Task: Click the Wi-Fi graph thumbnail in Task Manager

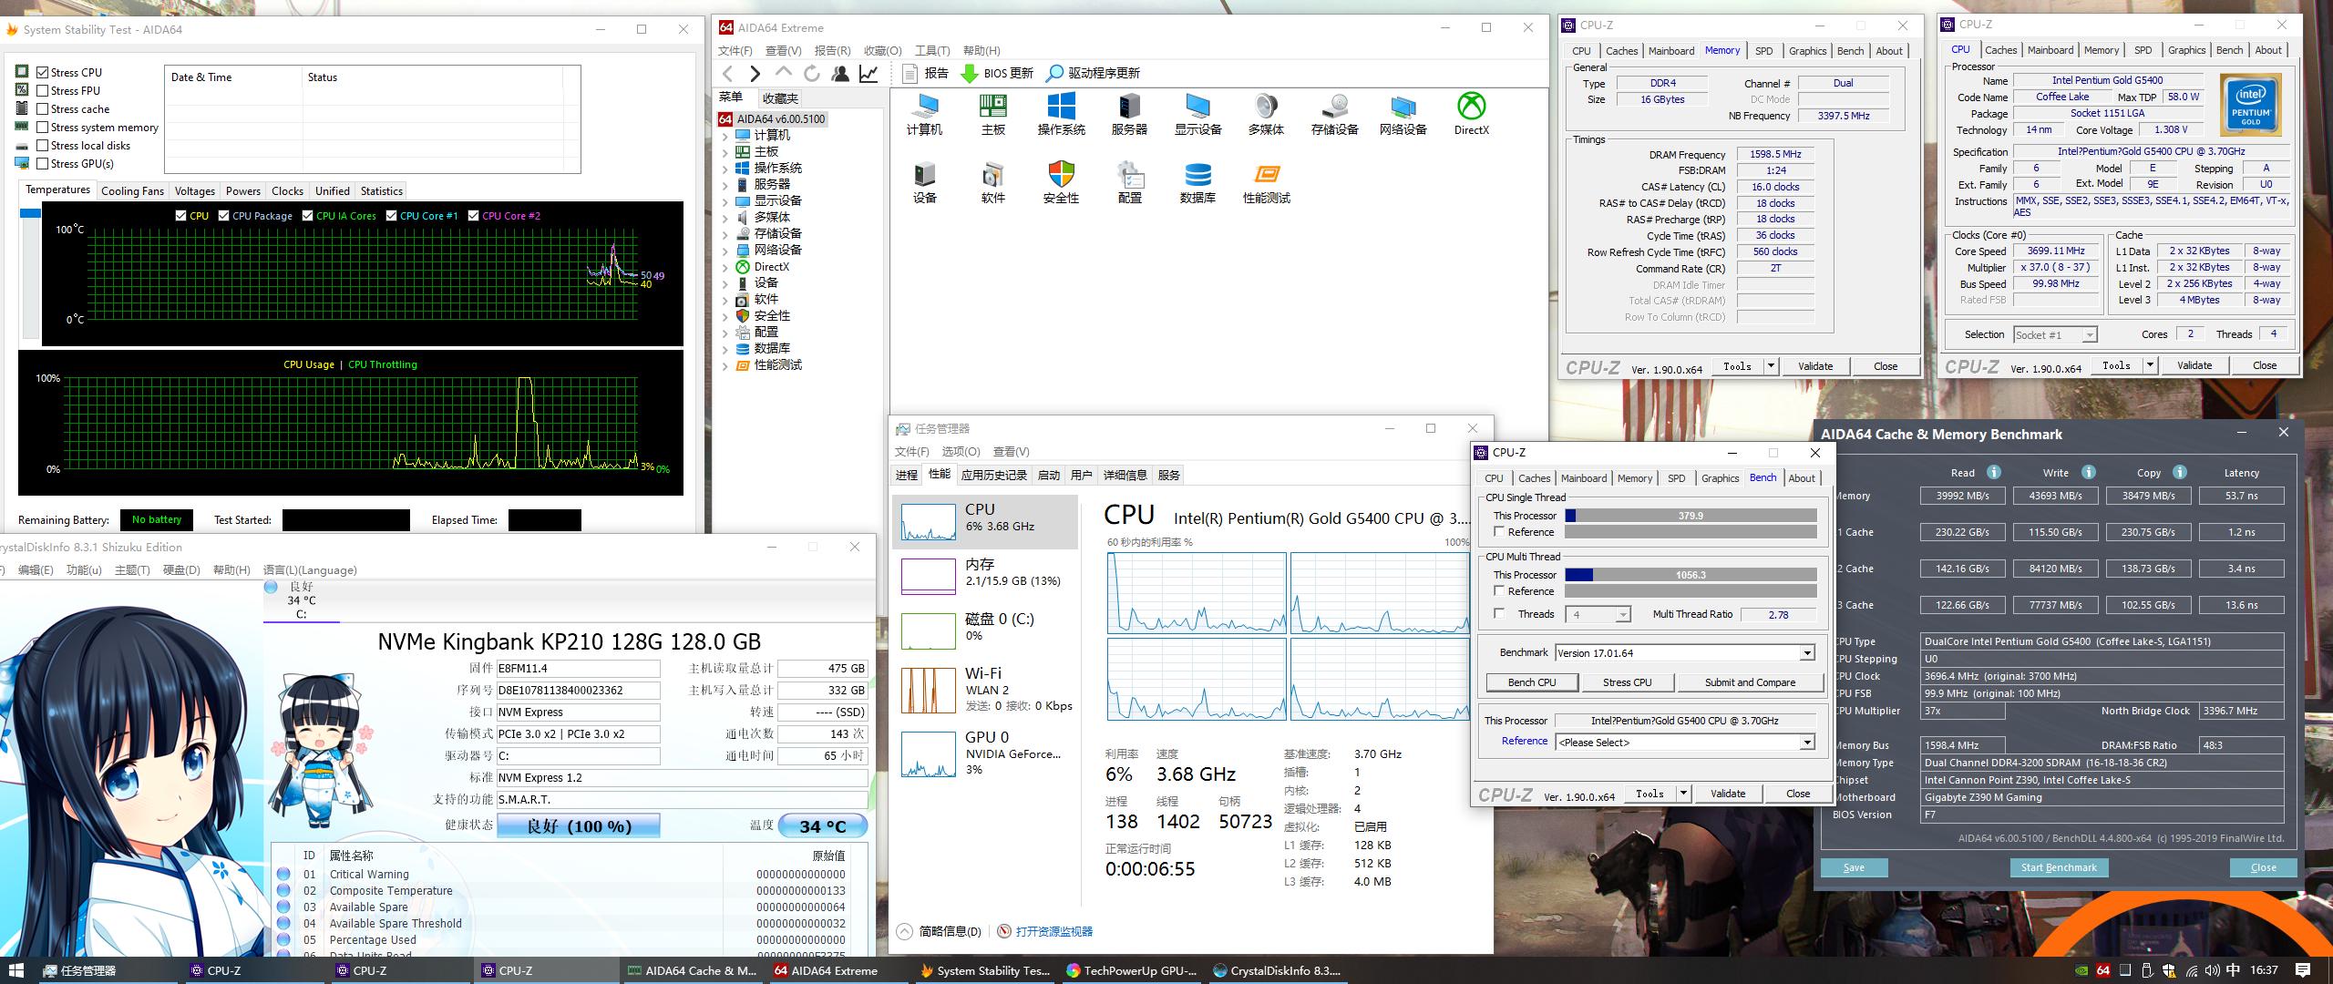Action: (928, 690)
